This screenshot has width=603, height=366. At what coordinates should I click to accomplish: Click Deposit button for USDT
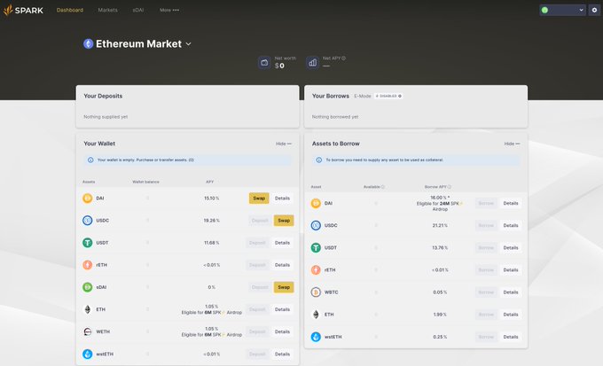point(257,243)
